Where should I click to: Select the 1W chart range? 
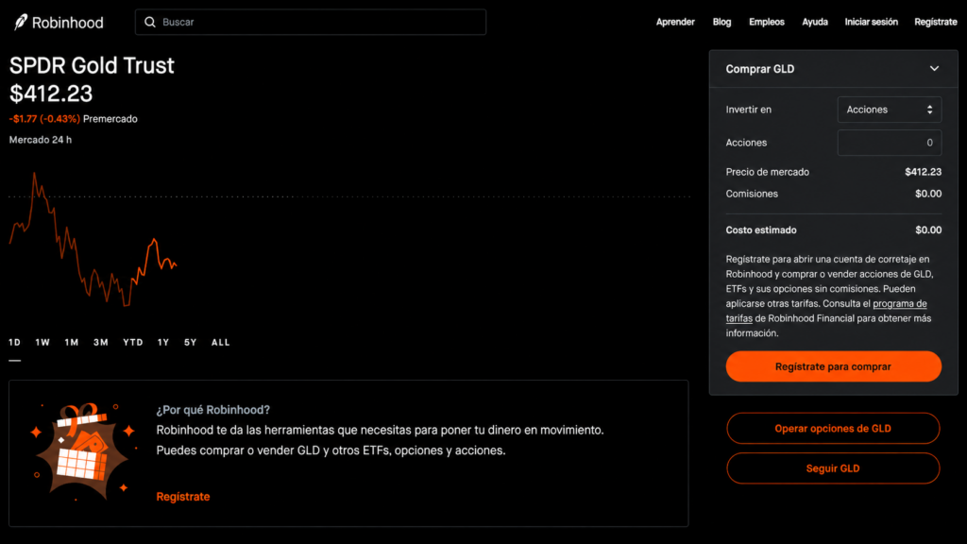point(42,342)
